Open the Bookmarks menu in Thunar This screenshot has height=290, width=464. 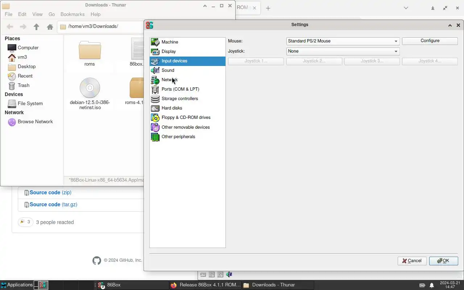pos(72,14)
